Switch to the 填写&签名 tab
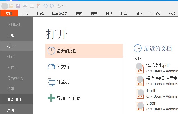Image resolution: width=178 pixels, height=114 pixels. (x=60, y=13)
